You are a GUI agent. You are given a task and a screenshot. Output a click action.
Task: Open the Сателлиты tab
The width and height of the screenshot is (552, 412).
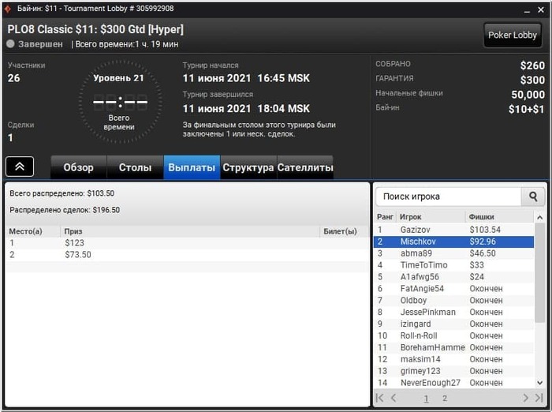click(x=305, y=167)
